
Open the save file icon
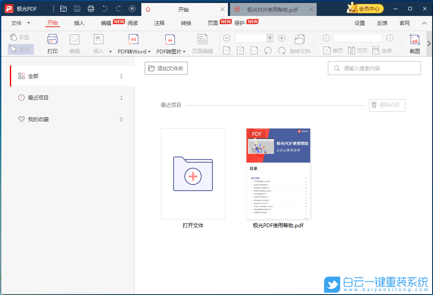(77, 8)
